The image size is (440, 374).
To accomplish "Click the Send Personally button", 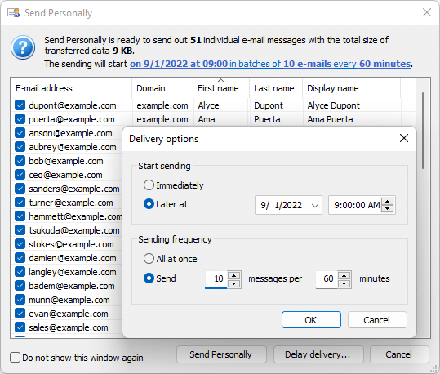I will (x=221, y=354).
